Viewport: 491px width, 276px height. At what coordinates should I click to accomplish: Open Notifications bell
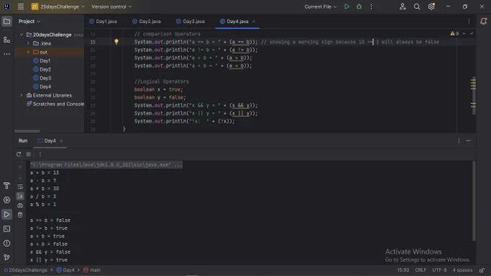[x=484, y=21]
